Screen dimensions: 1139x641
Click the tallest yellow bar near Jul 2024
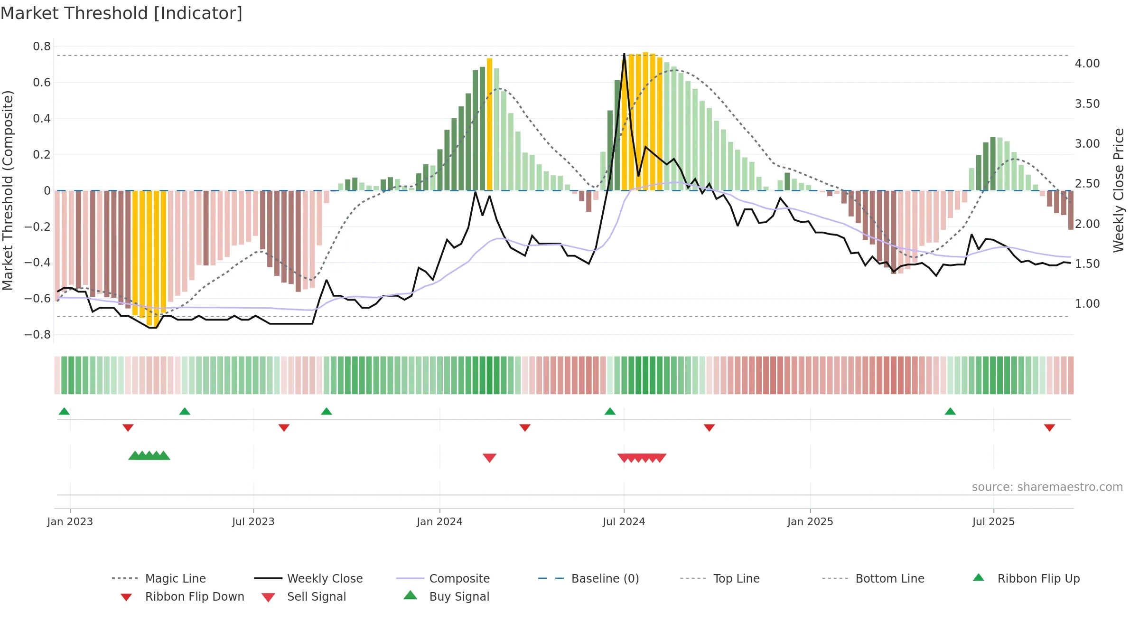pos(645,121)
